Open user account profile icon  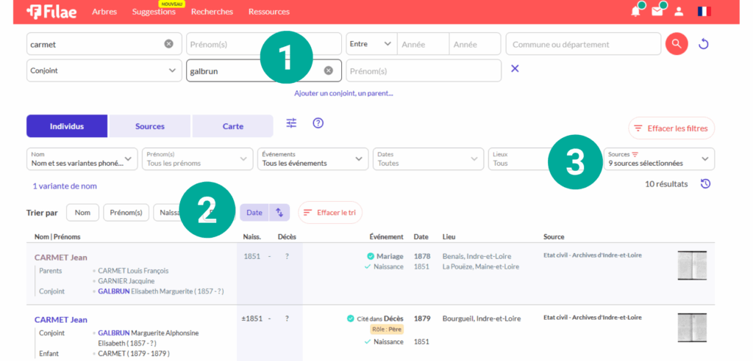pyautogui.click(x=679, y=11)
